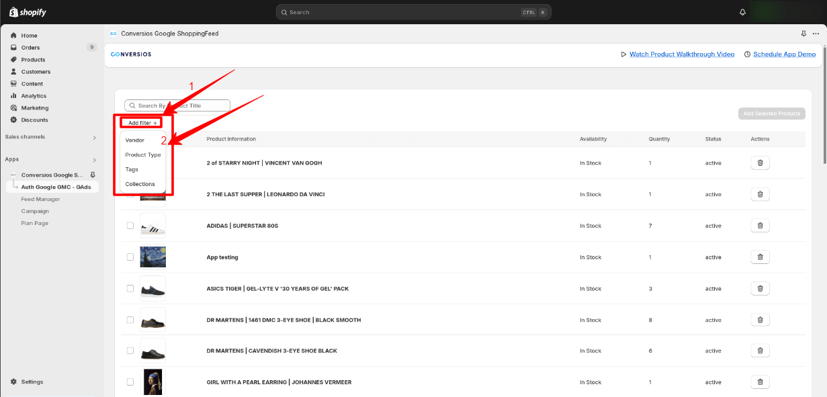Click the Products tag icon
This screenshot has width=827, height=397.
[x=13, y=60]
